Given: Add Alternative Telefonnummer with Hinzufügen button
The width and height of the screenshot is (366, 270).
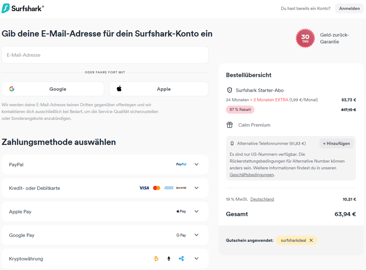Looking at the screenshot, I should [336, 144].
